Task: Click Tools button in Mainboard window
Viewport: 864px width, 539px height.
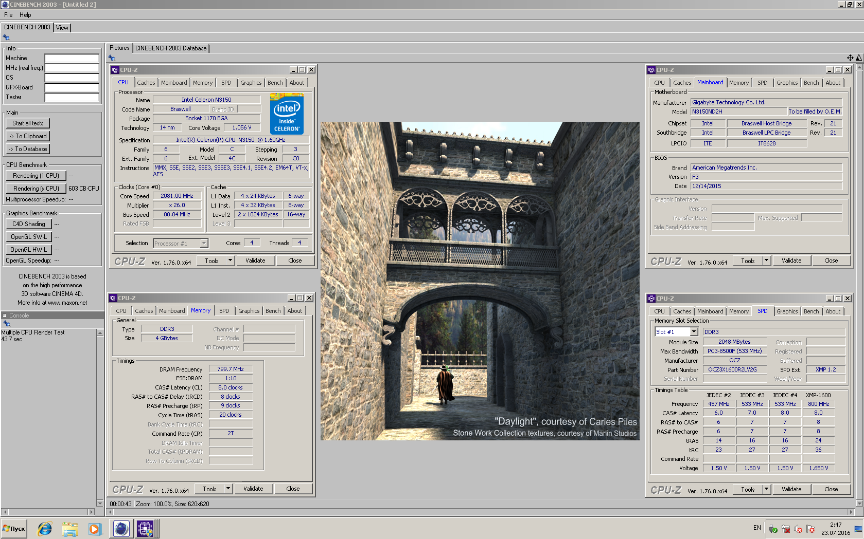Action: (748, 261)
